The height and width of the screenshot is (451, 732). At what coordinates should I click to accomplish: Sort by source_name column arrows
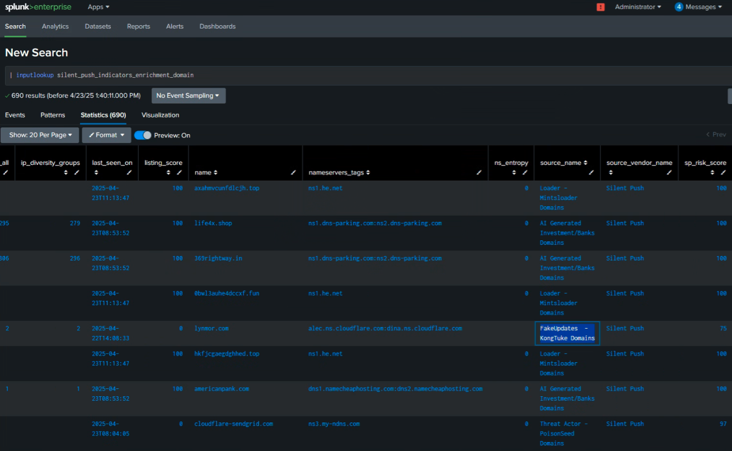[585, 163]
